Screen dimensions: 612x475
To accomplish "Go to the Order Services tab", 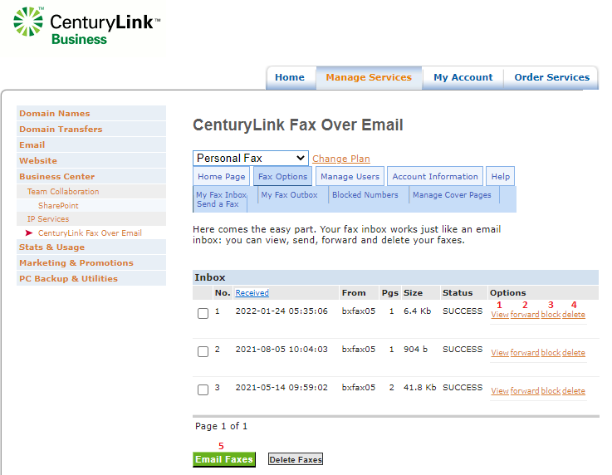I will click(x=551, y=77).
